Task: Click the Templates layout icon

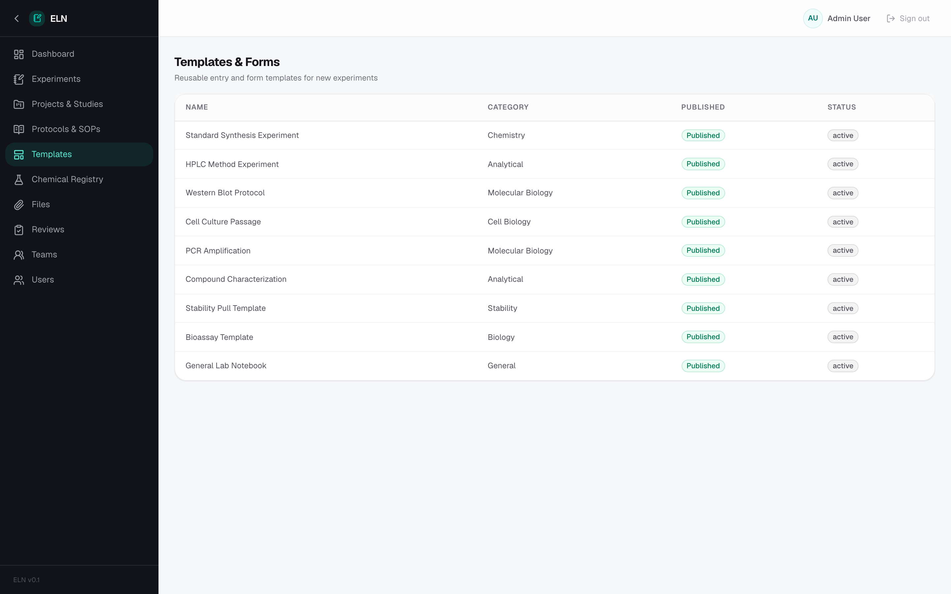Action: [x=19, y=154]
